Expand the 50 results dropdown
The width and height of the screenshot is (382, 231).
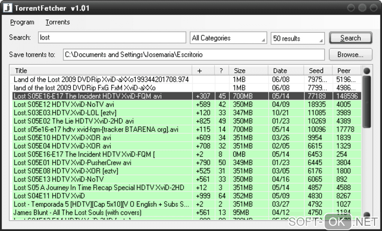(297, 38)
